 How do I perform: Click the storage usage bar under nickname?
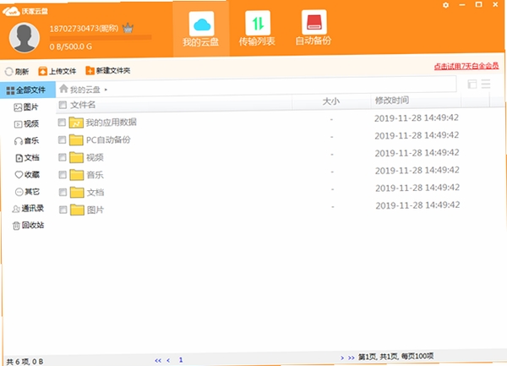pyautogui.click(x=101, y=37)
